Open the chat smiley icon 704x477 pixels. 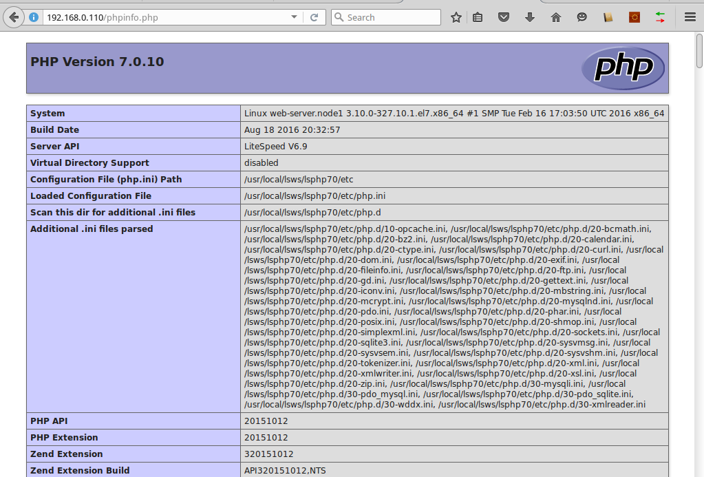pos(582,17)
